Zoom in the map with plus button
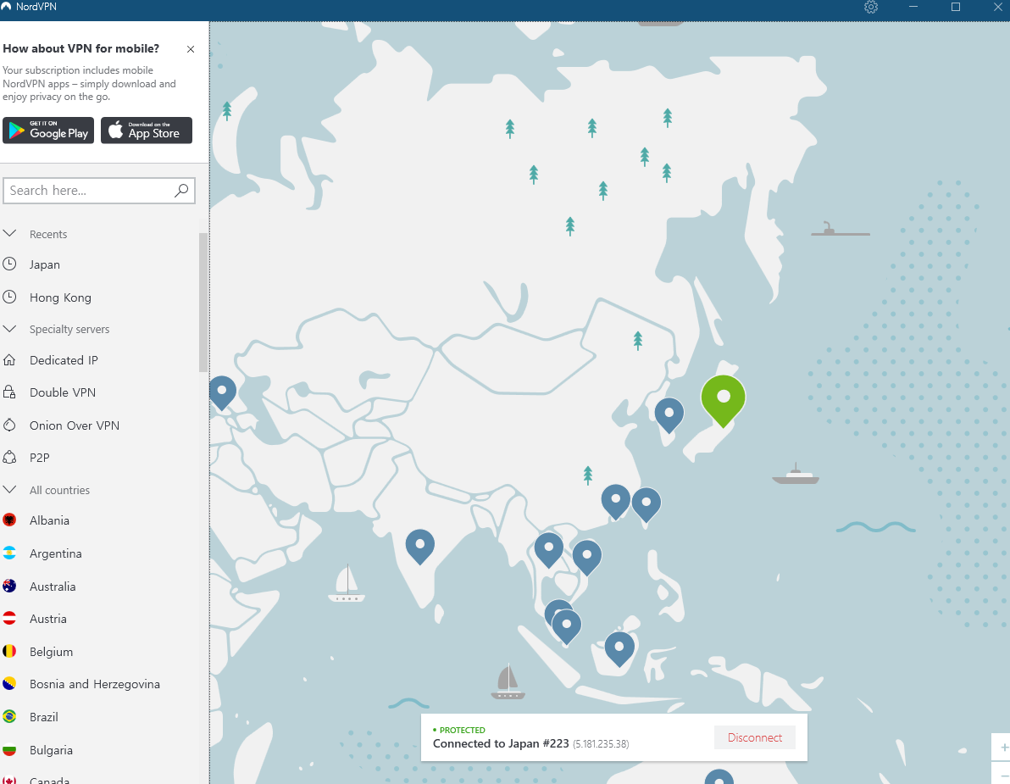1010x784 pixels. pyautogui.click(x=1003, y=748)
